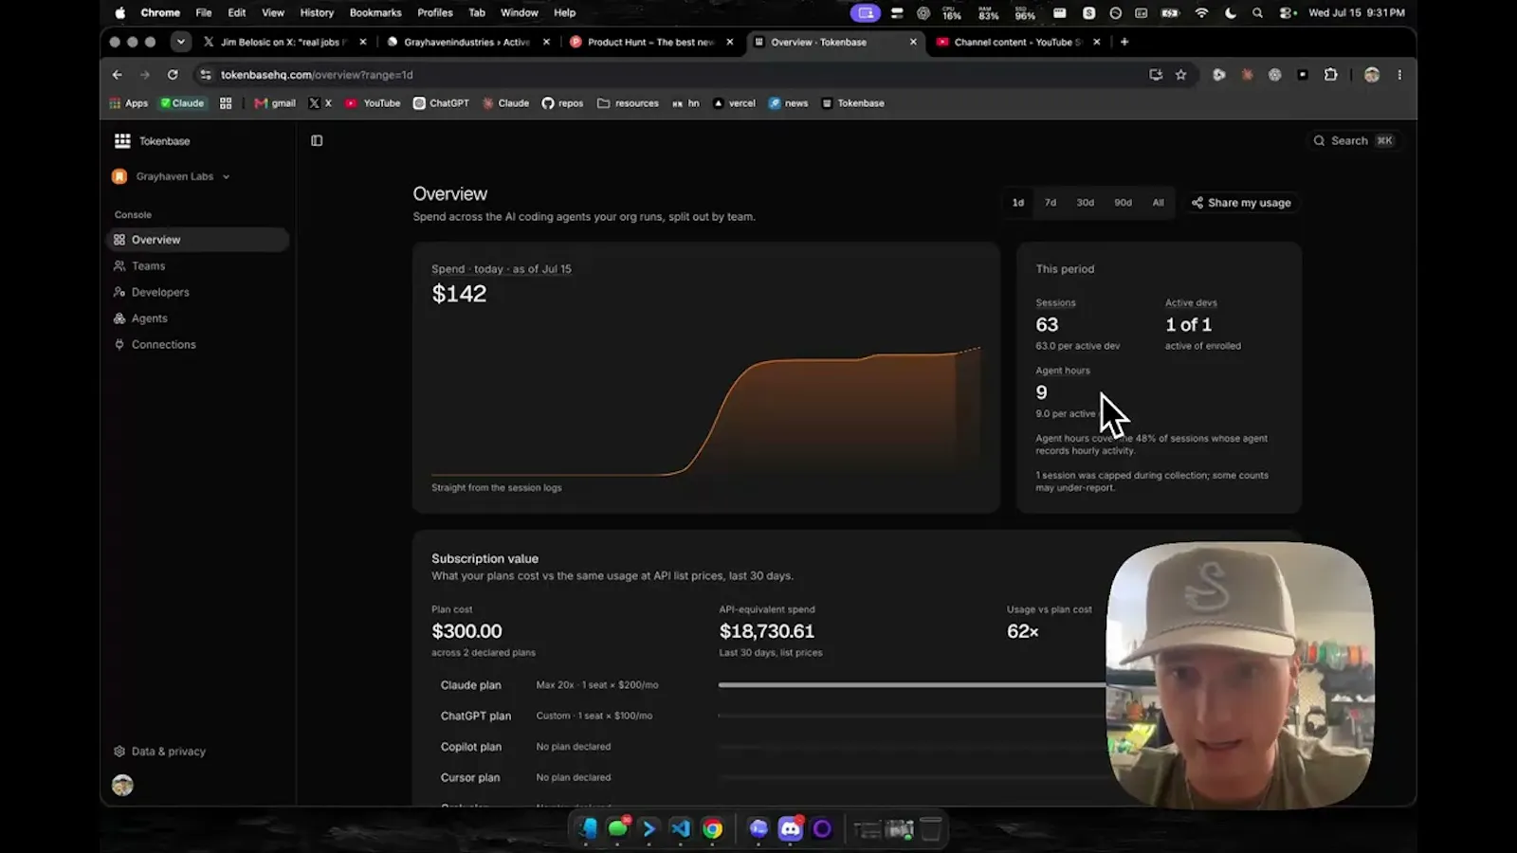
Task: Switch to the Grayhavenindustries tab
Action: coord(466,42)
